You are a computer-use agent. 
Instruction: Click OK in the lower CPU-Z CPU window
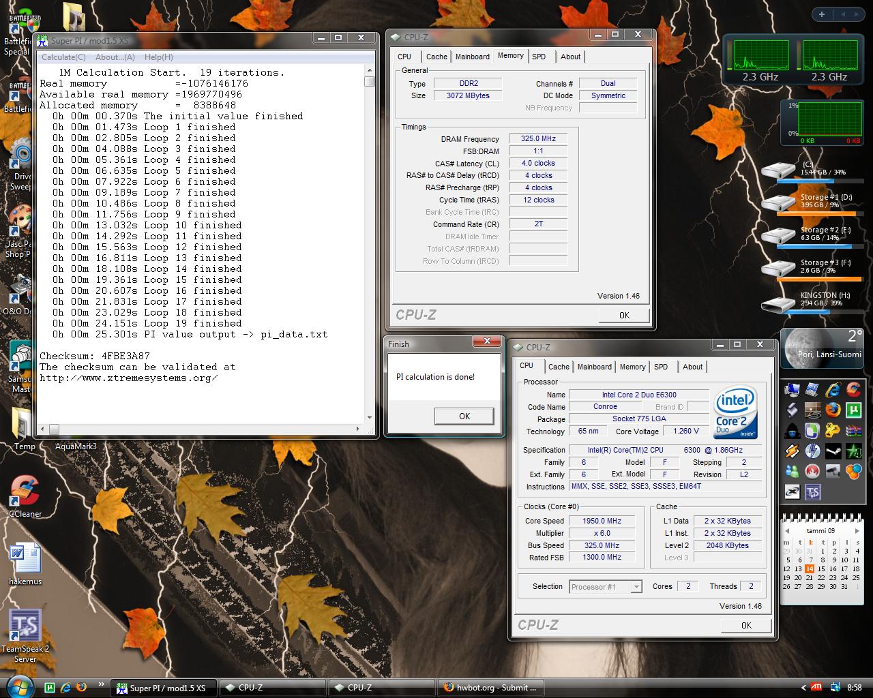click(746, 625)
